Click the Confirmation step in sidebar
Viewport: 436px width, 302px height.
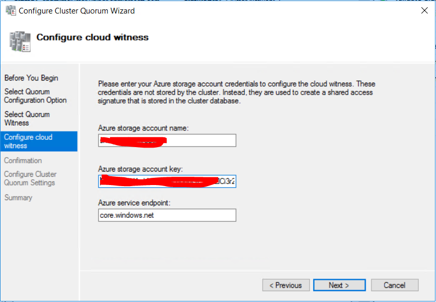(23, 161)
